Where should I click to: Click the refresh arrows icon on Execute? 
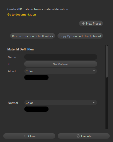pyautogui.click(x=78, y=136)
